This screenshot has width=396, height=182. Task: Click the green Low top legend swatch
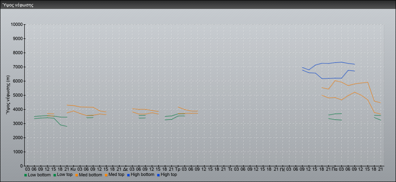pos(55,175)
